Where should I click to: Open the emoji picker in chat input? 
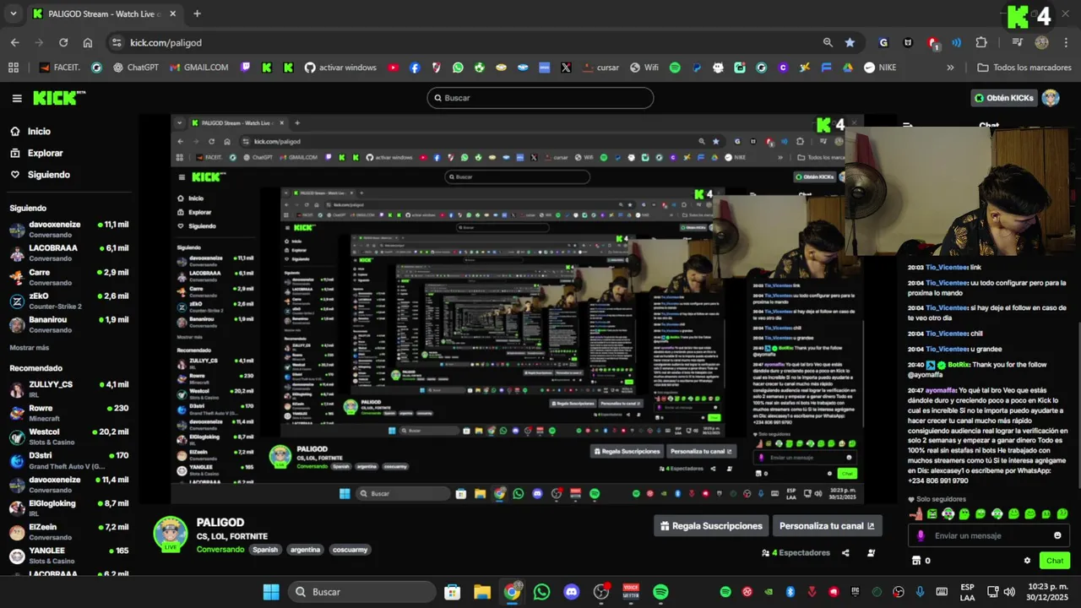pyautogui.click(x=1057, y=535)
